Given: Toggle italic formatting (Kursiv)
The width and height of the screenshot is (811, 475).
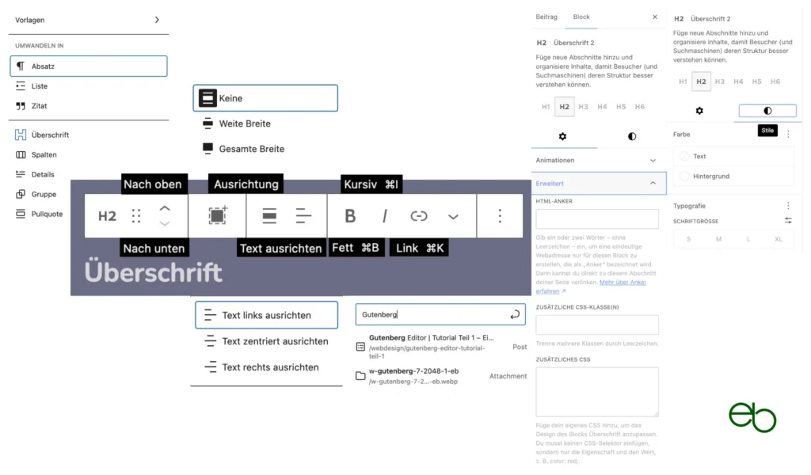Looking at the screenshot, I should (x=385, y=216).
